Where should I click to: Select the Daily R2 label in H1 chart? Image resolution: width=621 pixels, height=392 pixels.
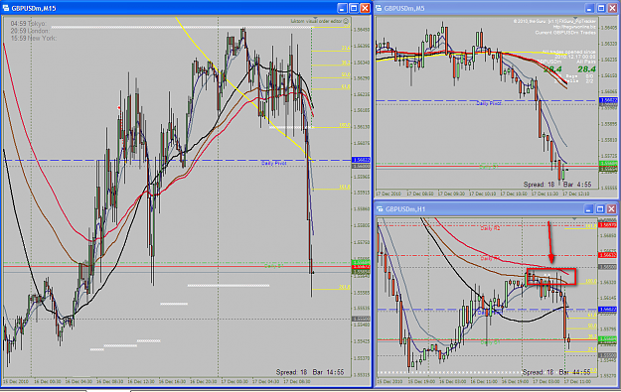[490, 228]
